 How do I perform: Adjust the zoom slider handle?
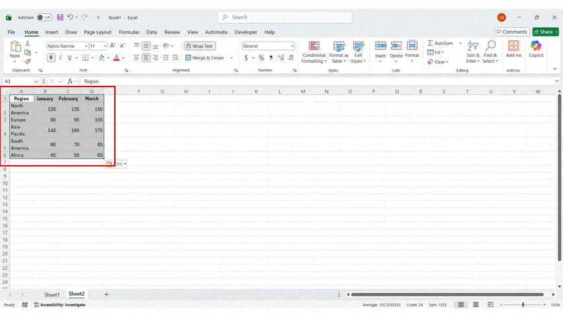click(523, 304)
